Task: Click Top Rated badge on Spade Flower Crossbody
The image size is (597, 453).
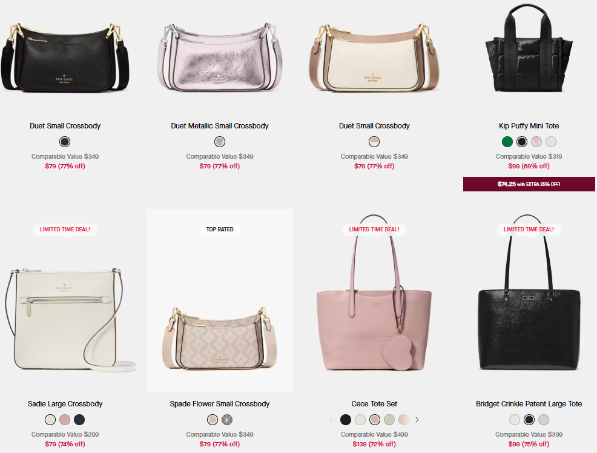Action: (220, 230)
